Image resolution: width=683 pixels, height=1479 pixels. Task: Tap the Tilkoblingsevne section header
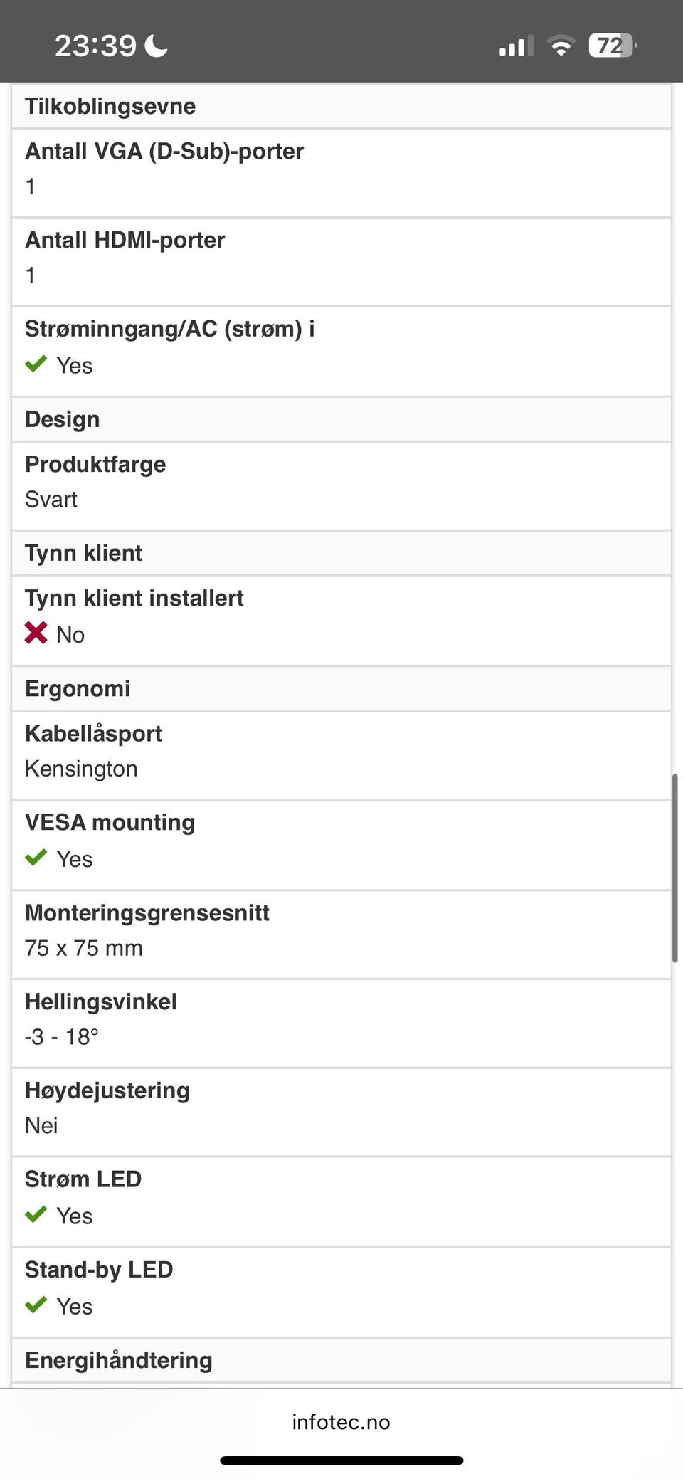click(110, 106)
